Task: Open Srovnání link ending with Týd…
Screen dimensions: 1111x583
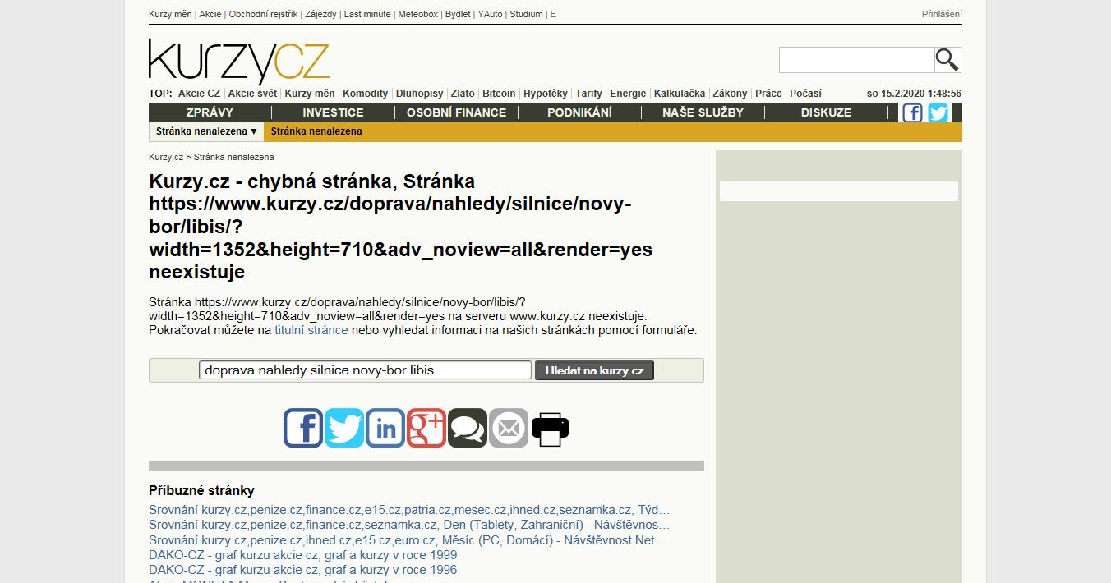Action: pyautogui.click(x=409, y=510)
